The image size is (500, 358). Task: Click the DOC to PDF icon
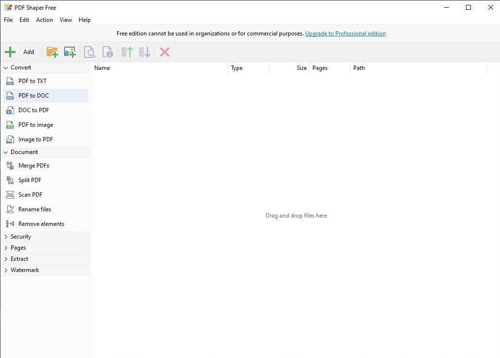pyautogui.click(x=10, y=110)
